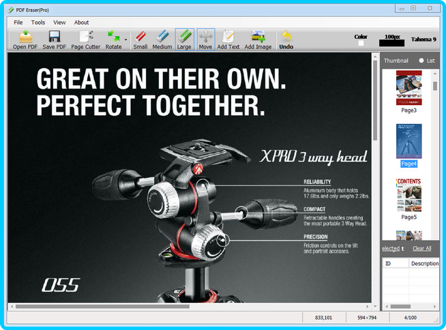The width and height of the screenshot is (446, 330).
Task: Click the horizontal scrollbar under the page
Action: (x=102, y=307)
